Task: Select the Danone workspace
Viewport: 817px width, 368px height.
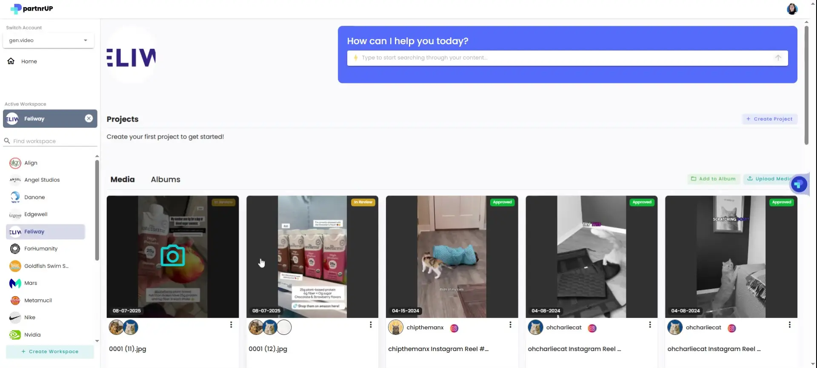Action: (x=46, y=197)
